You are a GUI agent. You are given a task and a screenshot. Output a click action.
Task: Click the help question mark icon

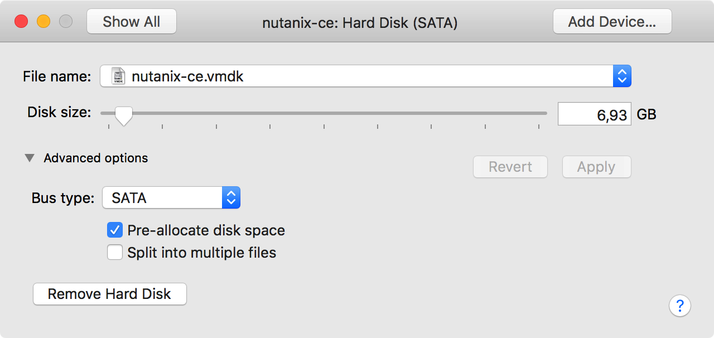[680, 306]
